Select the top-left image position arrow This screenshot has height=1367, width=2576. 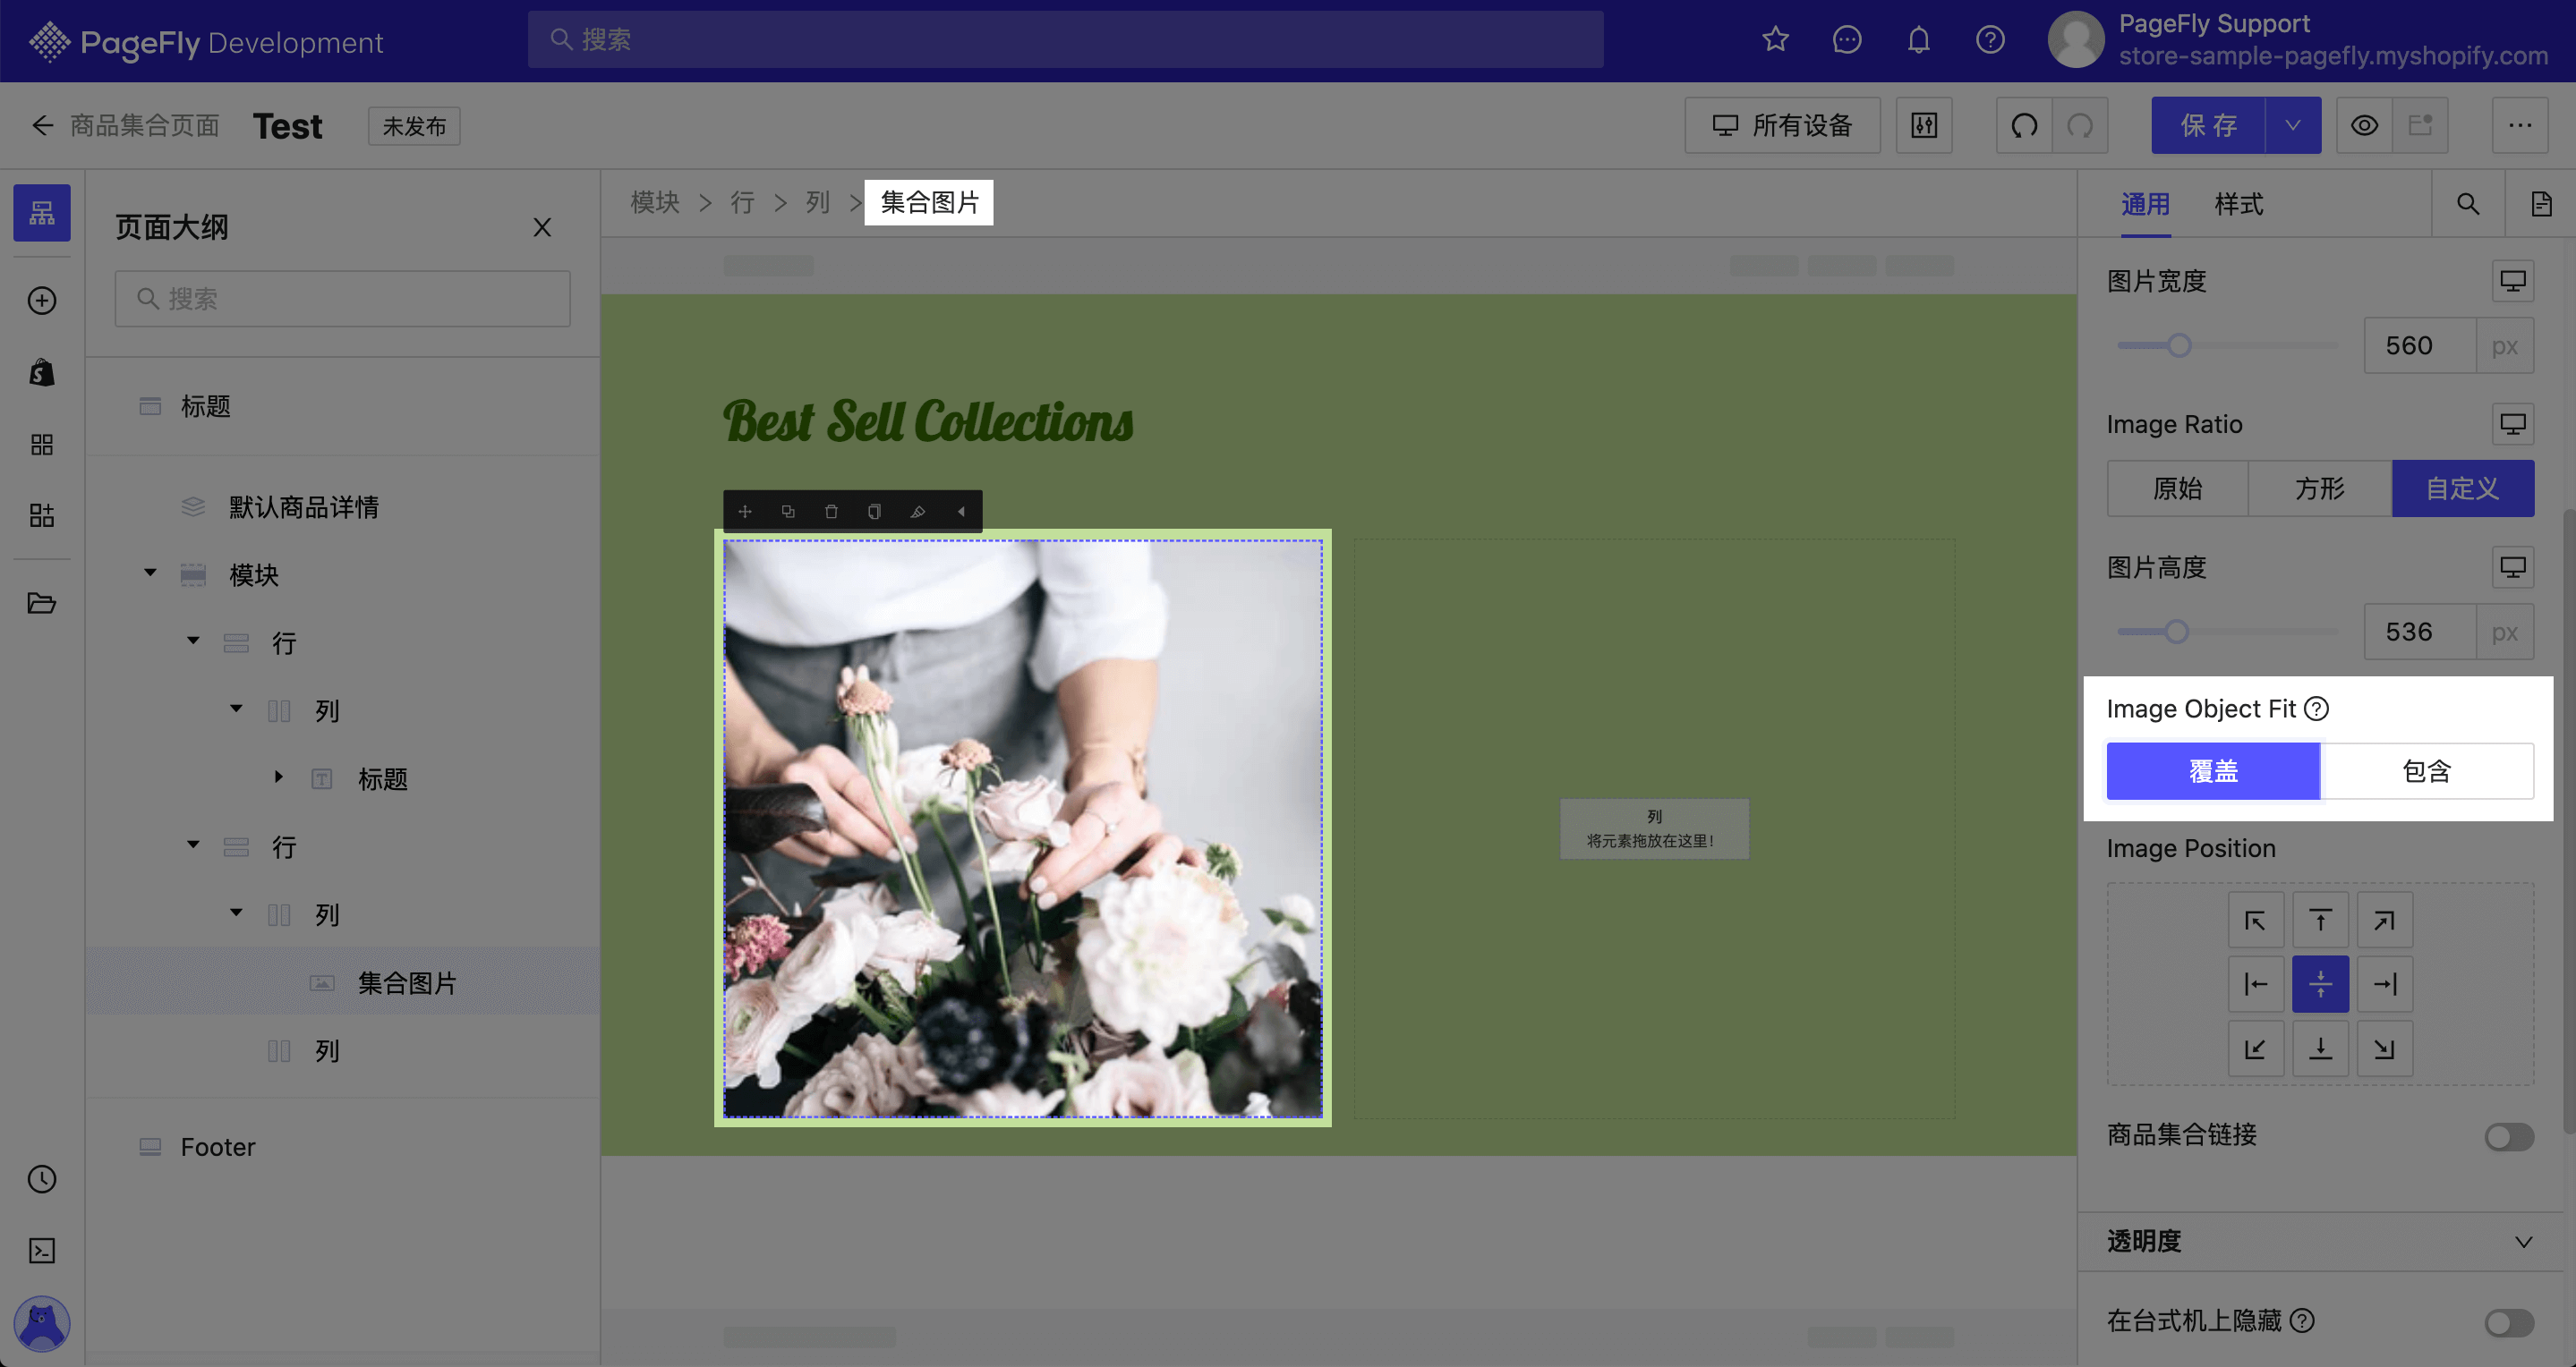click(x=2255, y=921)
